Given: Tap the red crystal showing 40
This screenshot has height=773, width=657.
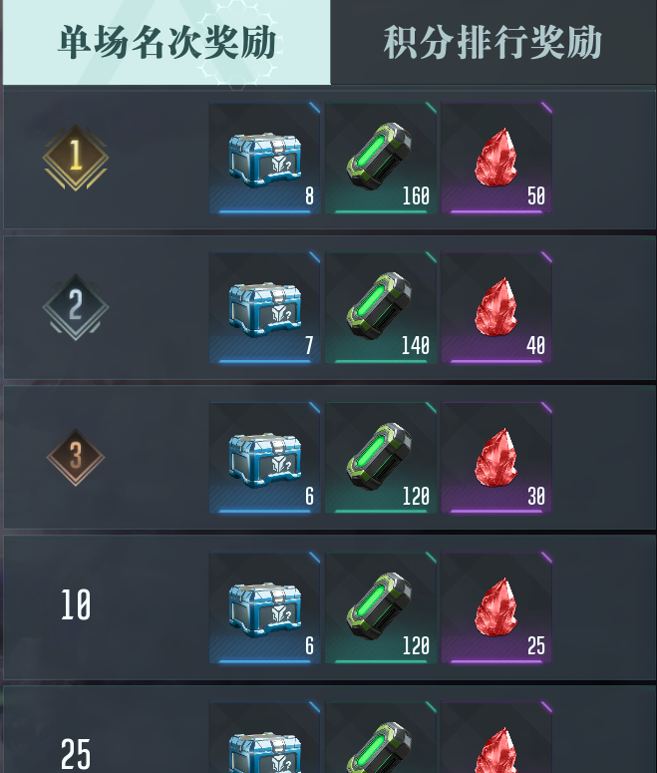Looking at the screenshot, I should tap(496, 307).
